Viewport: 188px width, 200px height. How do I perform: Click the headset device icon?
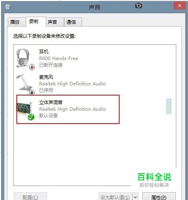coord(23,58)
